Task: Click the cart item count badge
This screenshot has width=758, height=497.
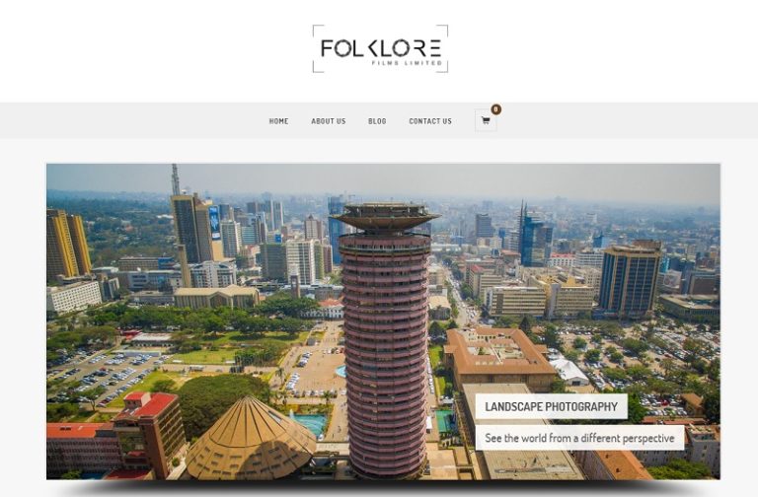Action: point(495,109)
